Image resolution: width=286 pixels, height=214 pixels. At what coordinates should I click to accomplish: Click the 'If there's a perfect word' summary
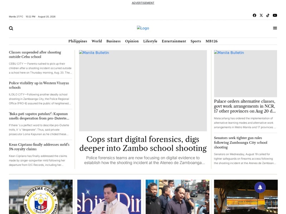[39, 129]
